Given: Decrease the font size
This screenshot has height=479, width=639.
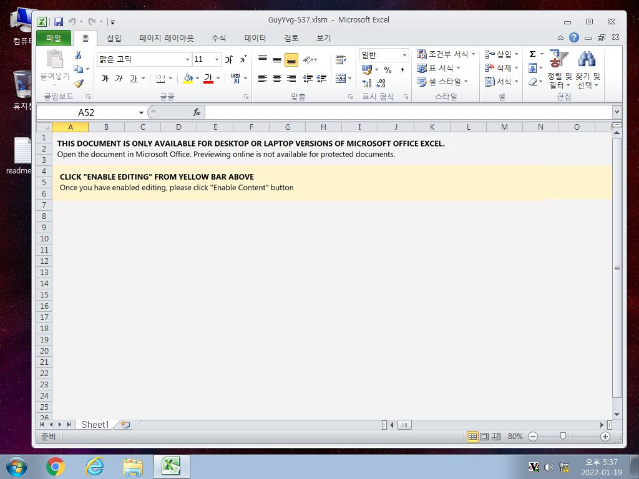Looking at the screenshot, I should [x=243, y=59].
